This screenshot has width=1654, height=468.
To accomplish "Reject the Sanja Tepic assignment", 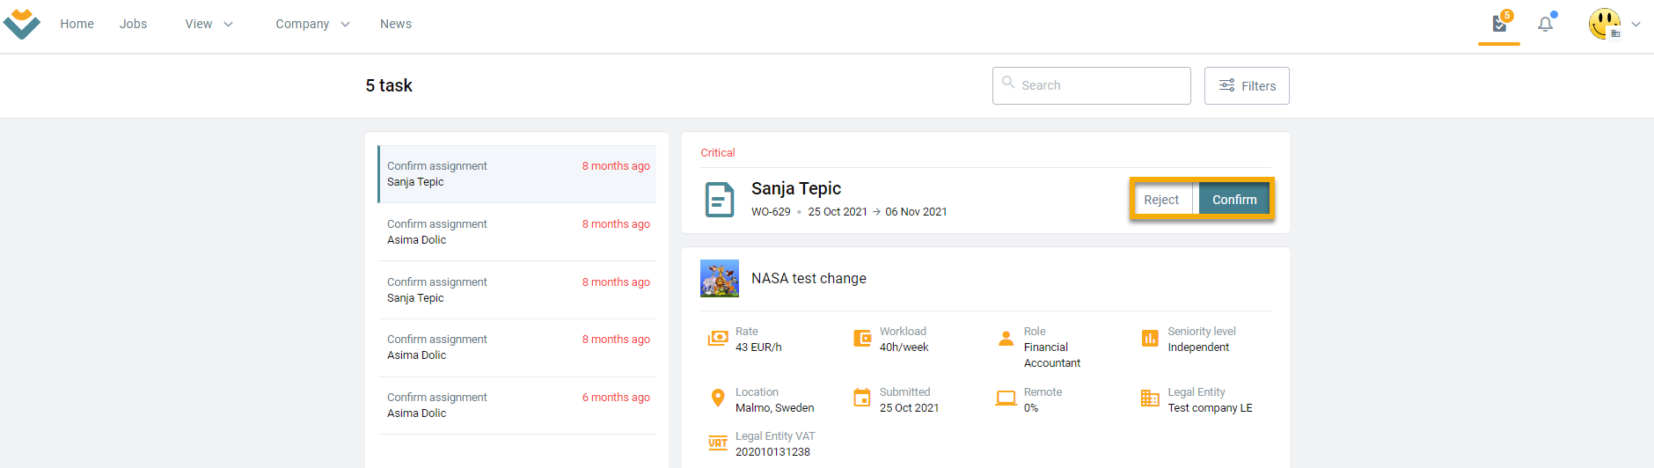I will click(x=1161, y=200).
